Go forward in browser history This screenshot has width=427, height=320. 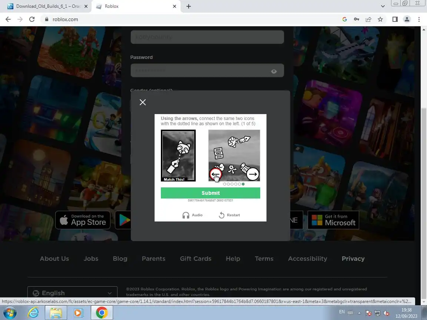click(20, 19)
